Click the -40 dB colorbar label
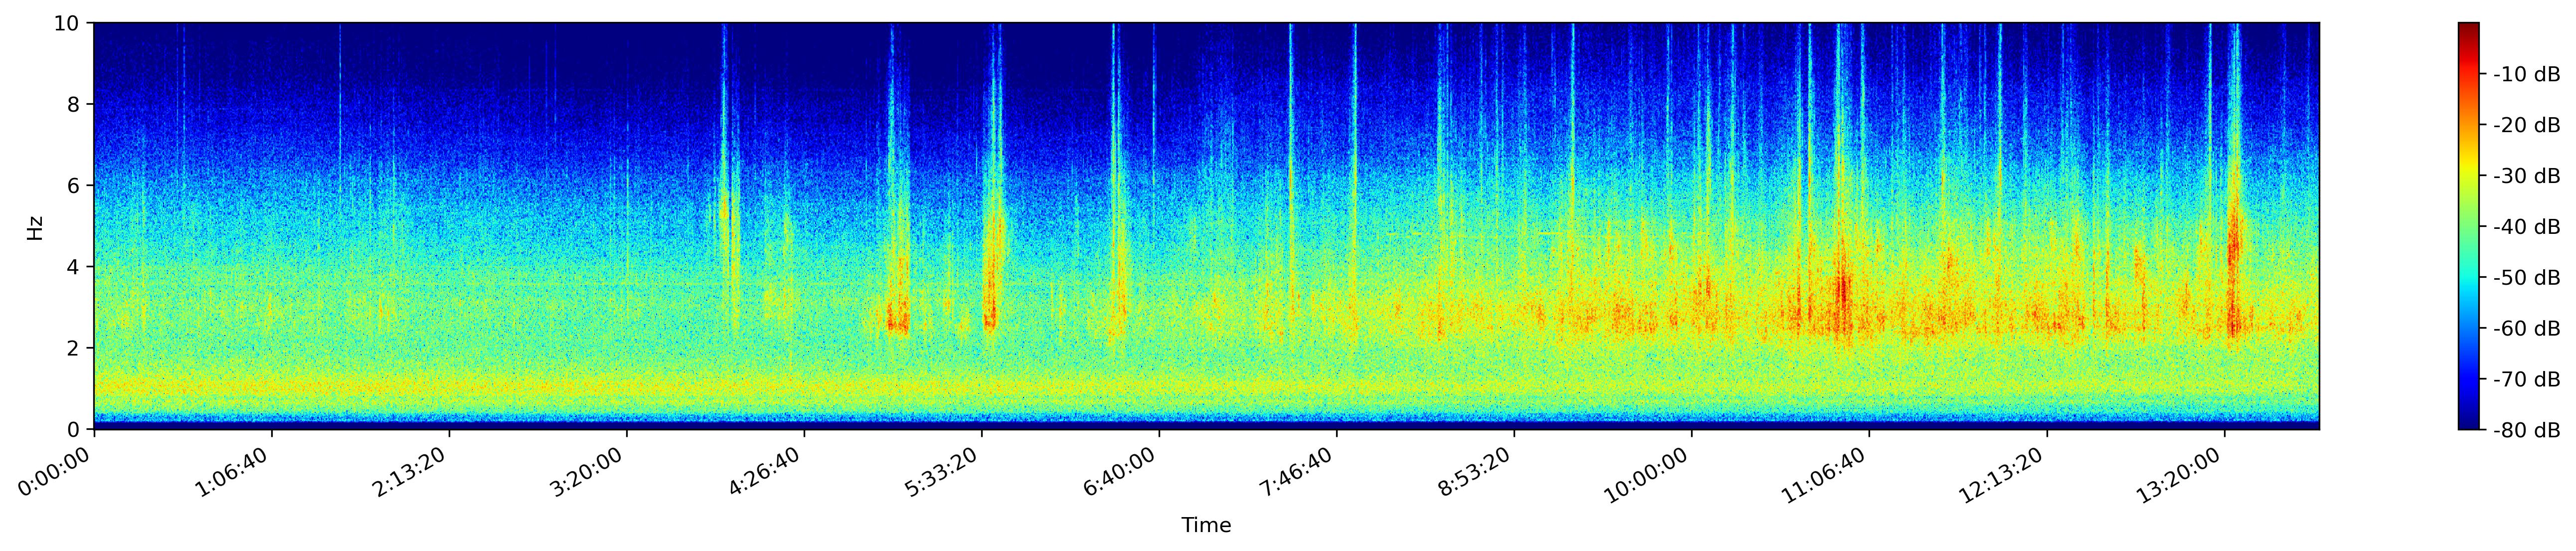This screenshot has width=2576, height=551. coord(2526,227)
